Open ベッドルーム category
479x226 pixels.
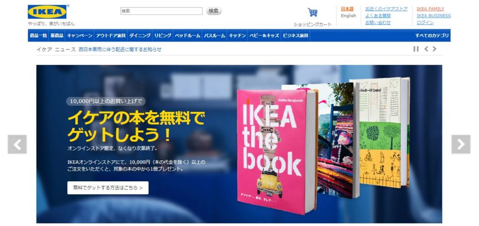[187, 35]
